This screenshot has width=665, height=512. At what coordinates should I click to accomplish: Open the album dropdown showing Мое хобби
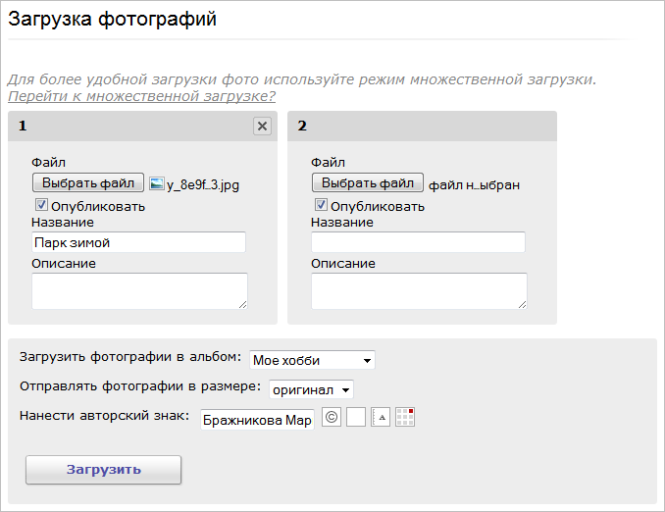coord(312,360)
